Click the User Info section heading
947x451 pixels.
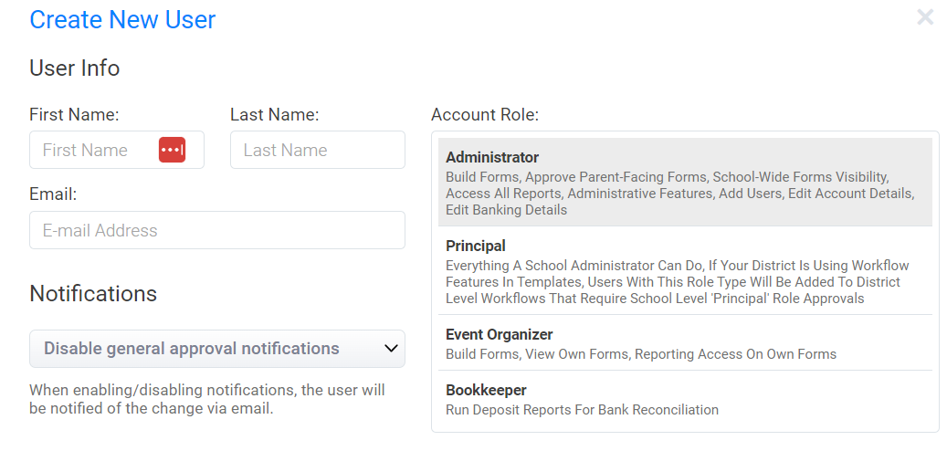[x=74, y=68]
